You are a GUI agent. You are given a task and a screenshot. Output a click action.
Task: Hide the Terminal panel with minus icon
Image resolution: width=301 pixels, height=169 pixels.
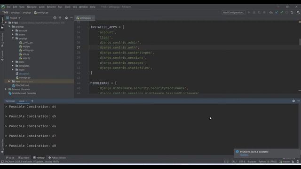point(299,101)
